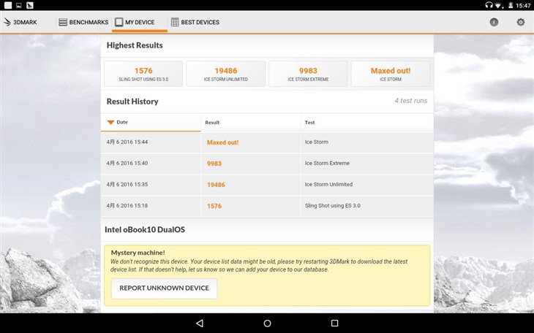This screenshot has height=333, width=534.
Task: Open the first white notification icon
Action: [8, 5]
